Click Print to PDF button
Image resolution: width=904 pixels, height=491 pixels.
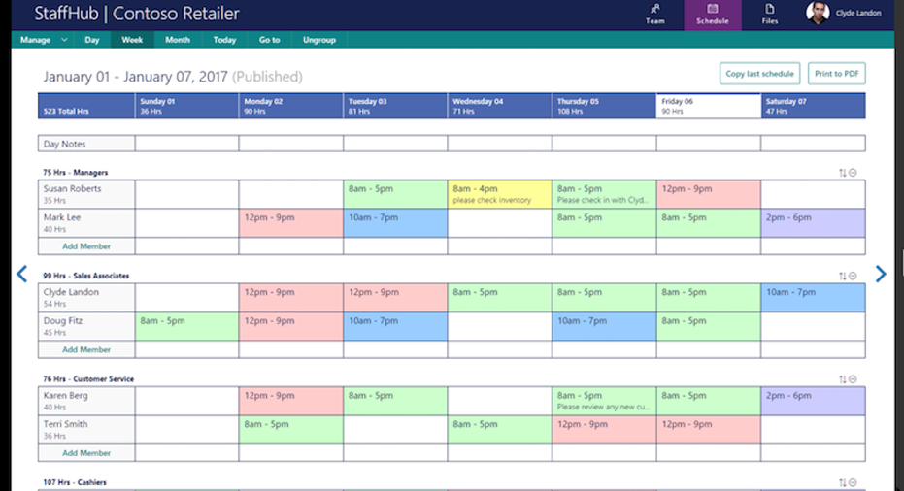837,74
